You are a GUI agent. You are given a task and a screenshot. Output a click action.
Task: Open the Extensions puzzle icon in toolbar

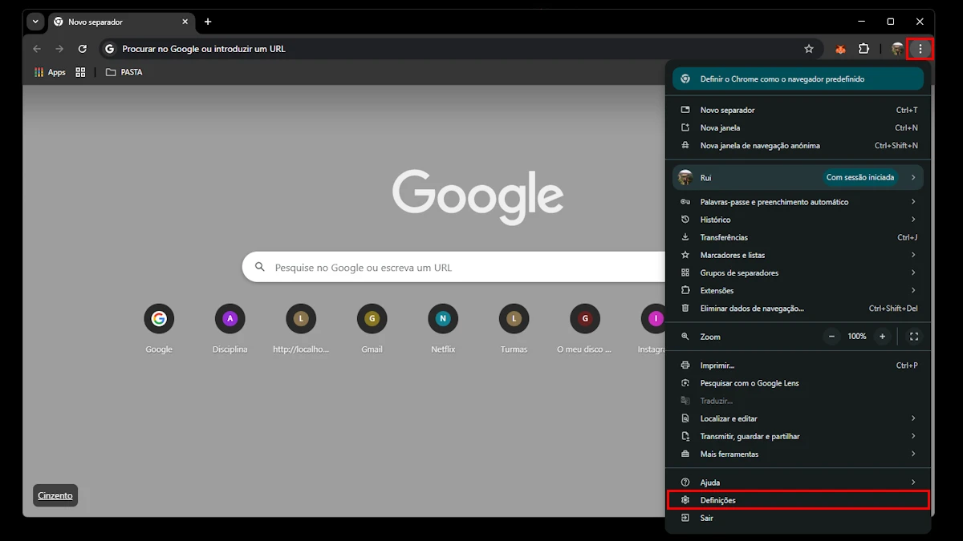[x=863, y=49]
